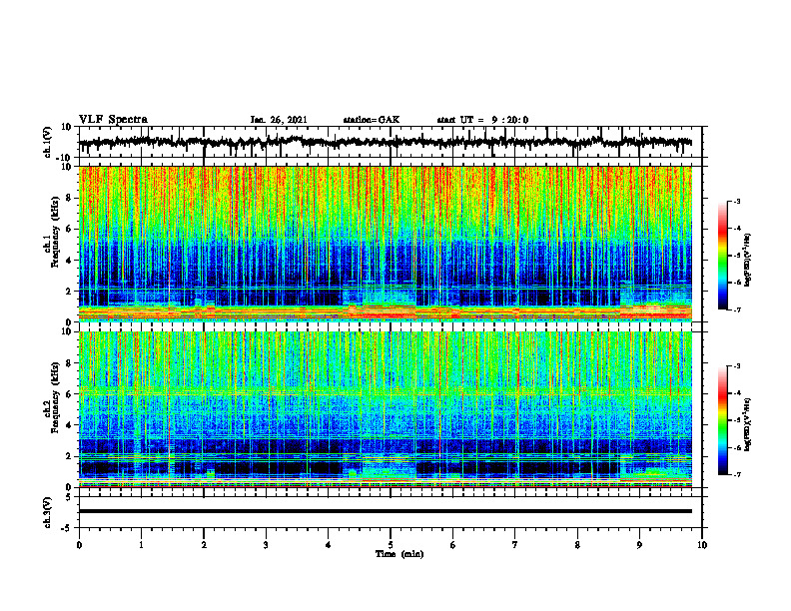
Task: Click the "Time (min)" axis label
Action: [x=399, y=554]
